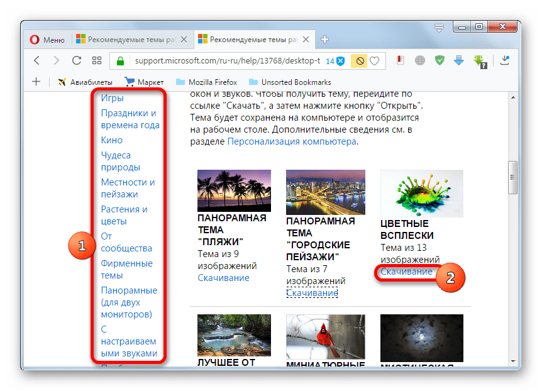Select the Кино category link
This screenshot has width=542, height=391.
[x=112, y=140]
